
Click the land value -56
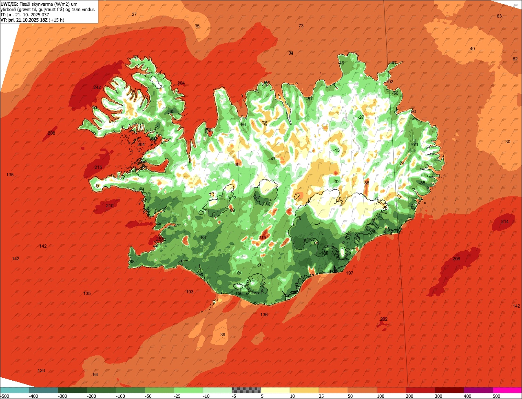[395, 93]
